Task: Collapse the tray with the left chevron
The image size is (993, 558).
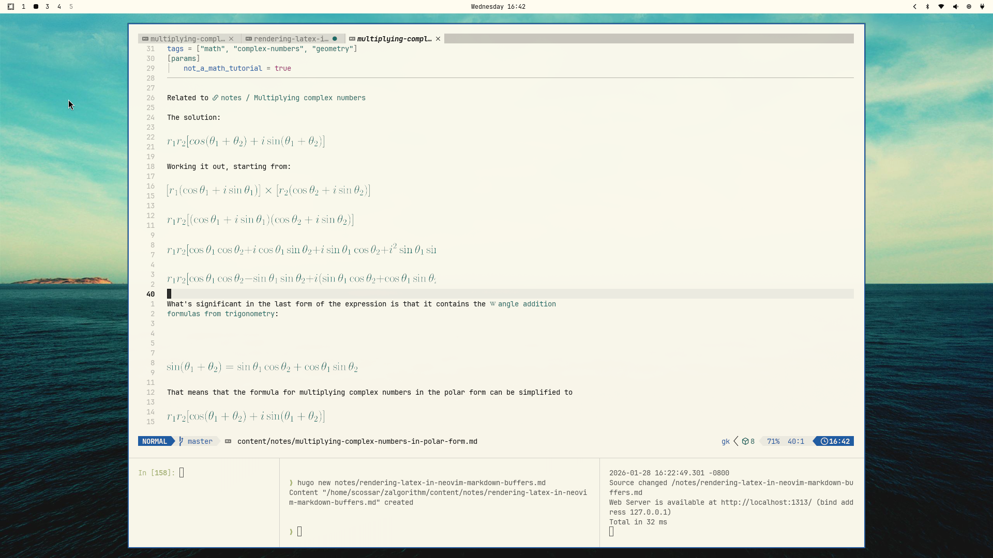Action: (x=915, y=7)
